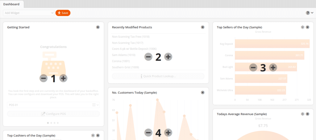
Task: Expand the POS 01 selector dropdown
Action: (x=53, y=105)
